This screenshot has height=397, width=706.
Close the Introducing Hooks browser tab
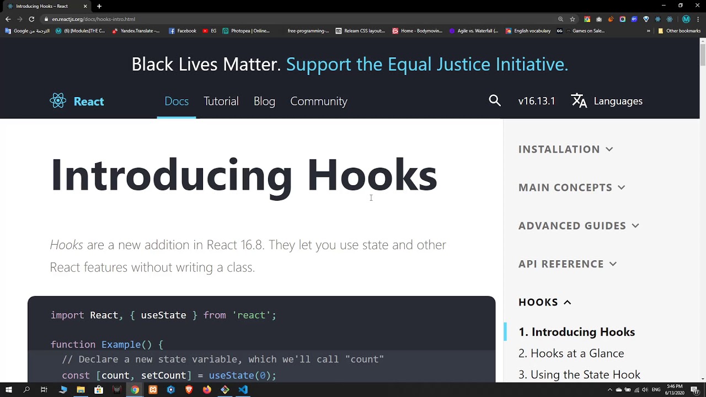point(85,6)
